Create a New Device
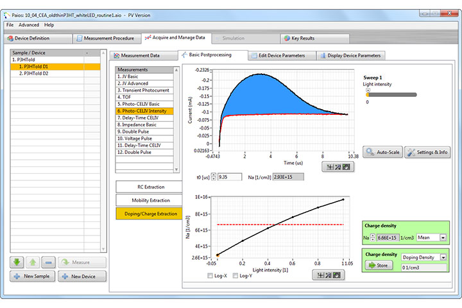462x308 pixels. point(82,276)
